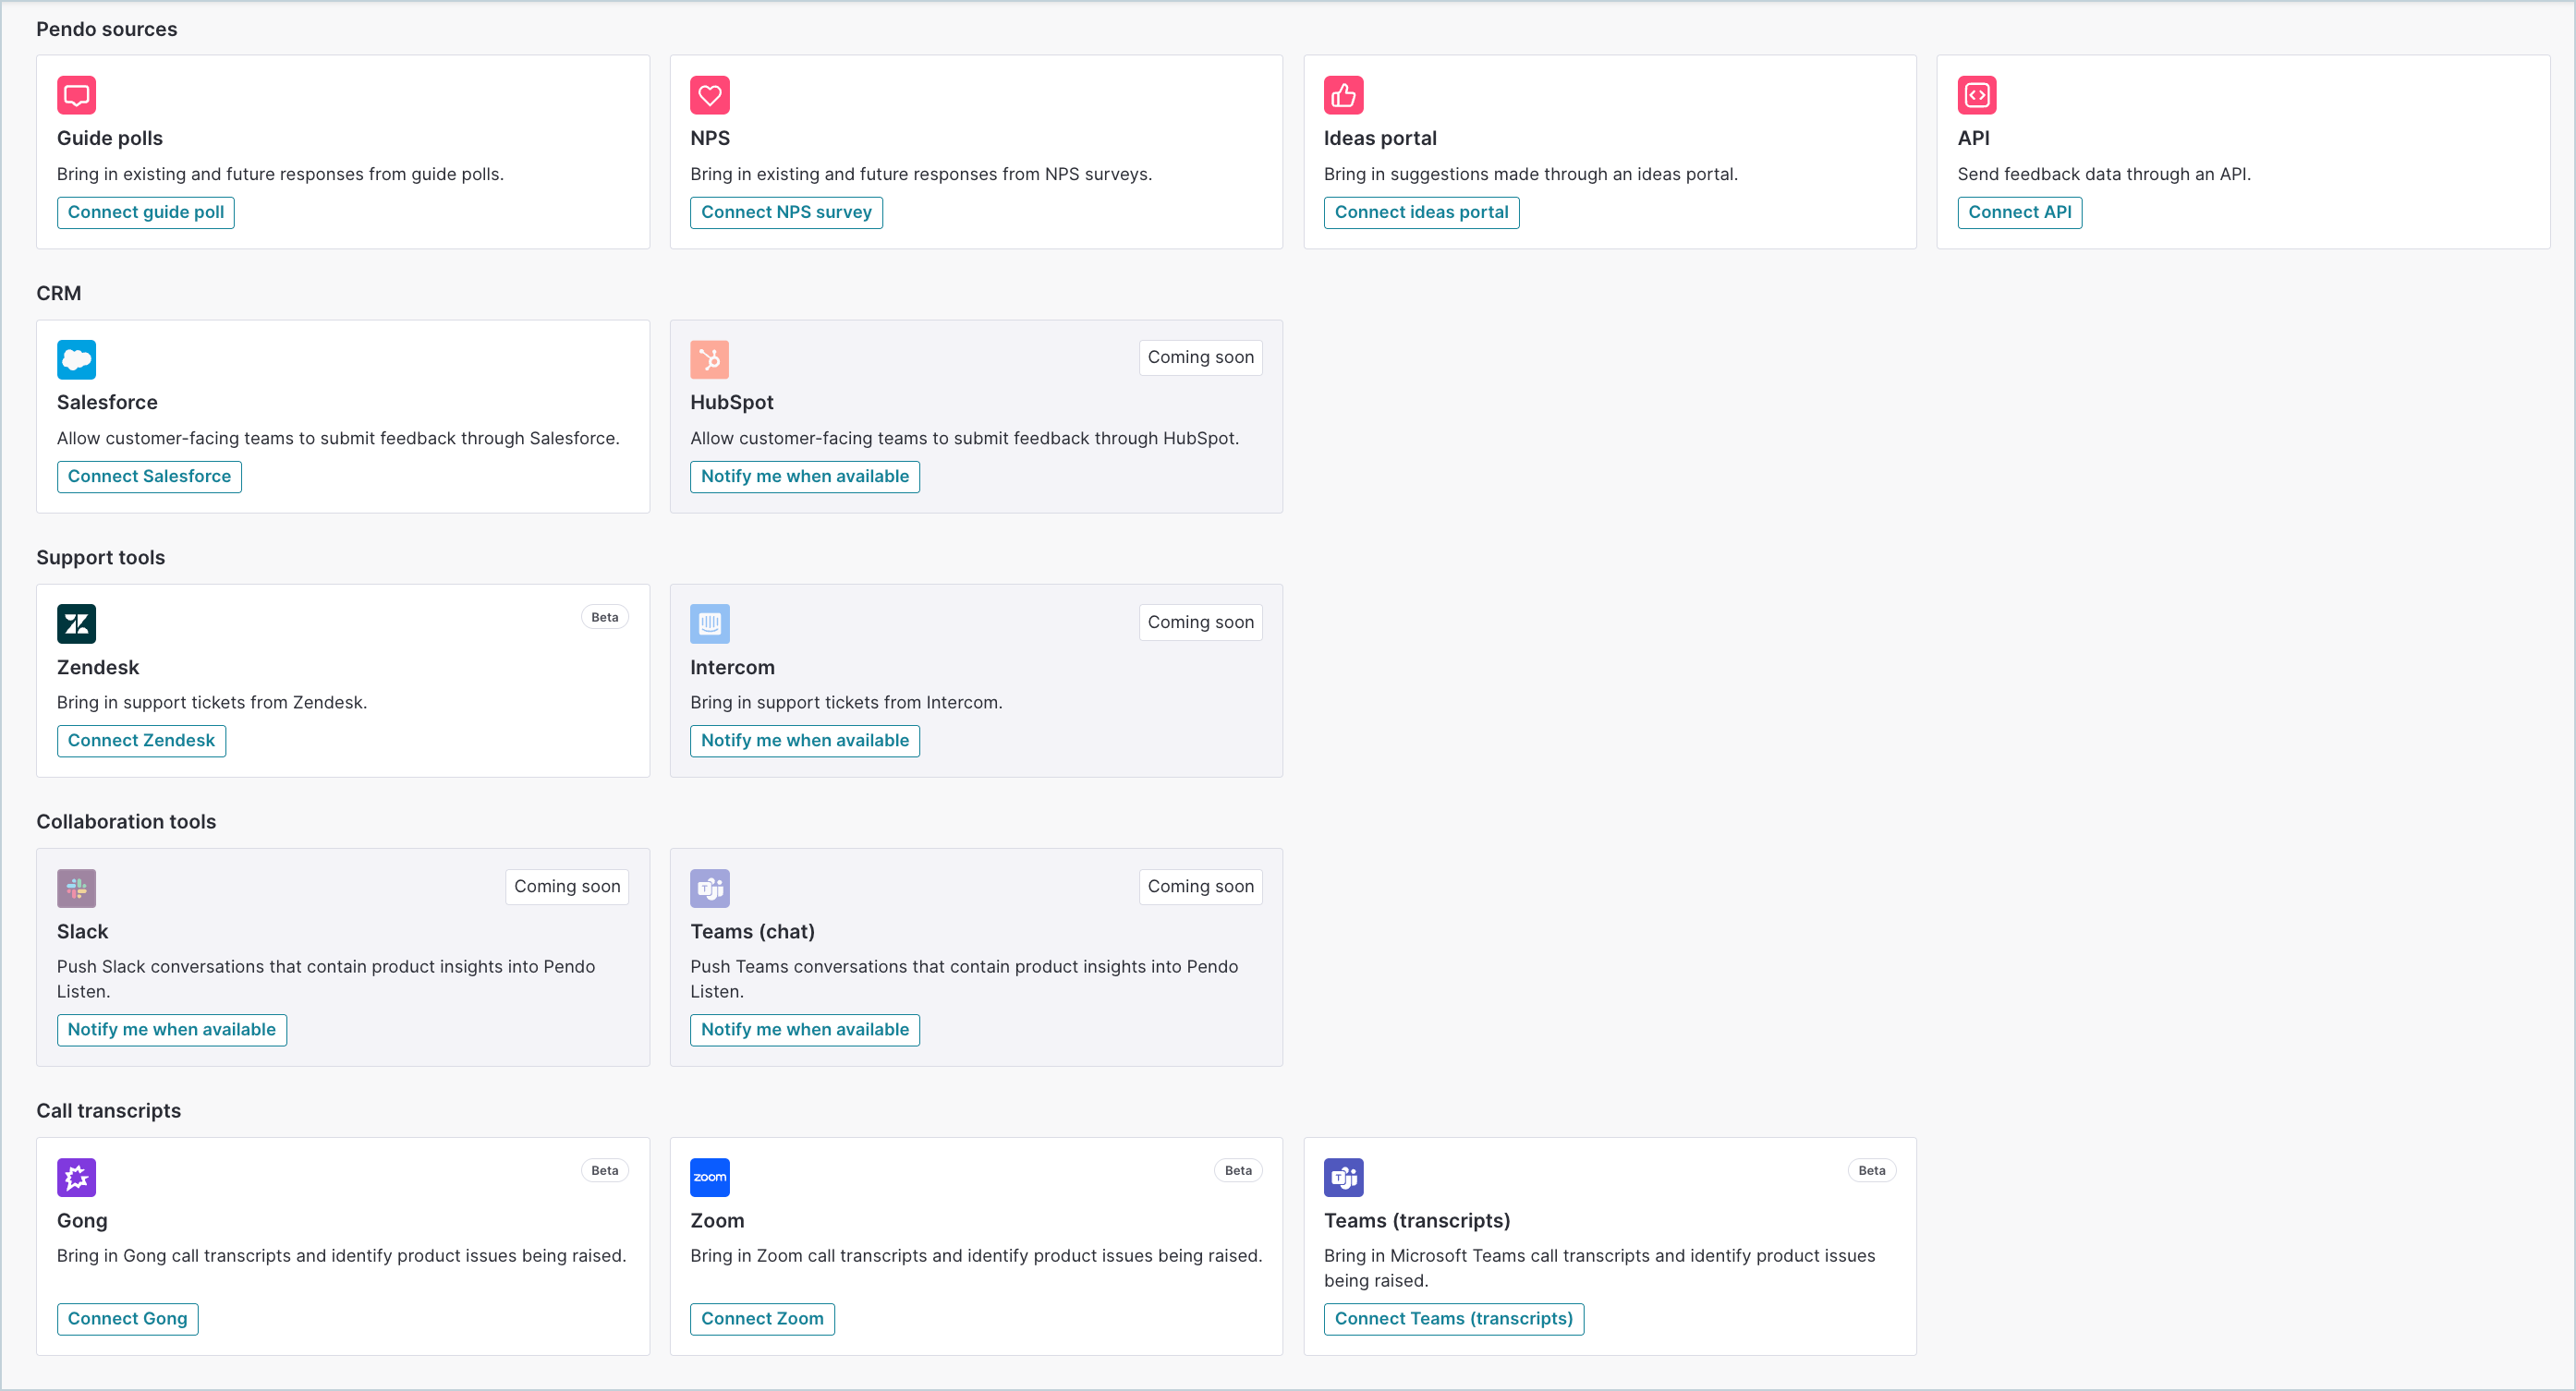Click the "Salesforce" card title
Viewport: 2576px width, 1391px height.
pyautogui.click(x=107, y=402)
